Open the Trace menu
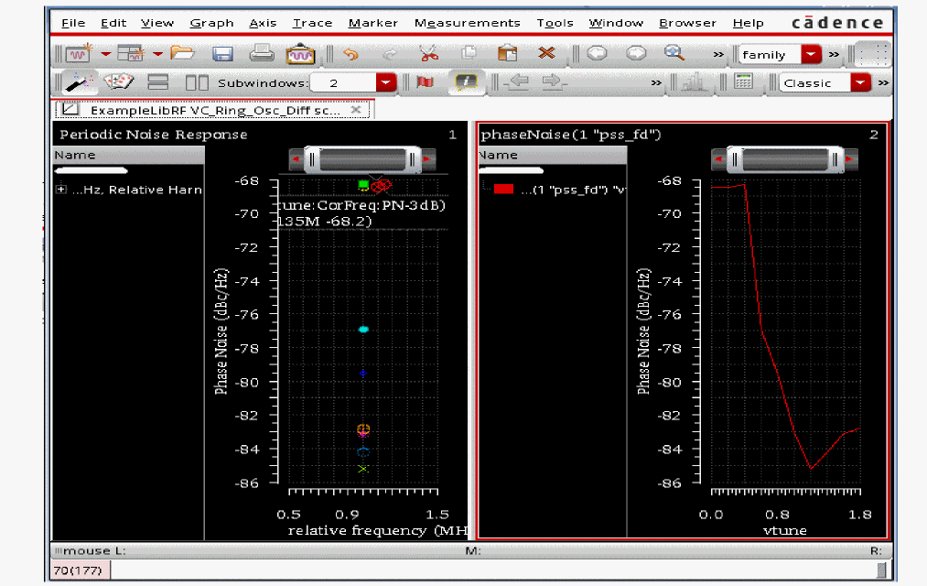This screenshot has width=927, height=586. coord(311,23)
